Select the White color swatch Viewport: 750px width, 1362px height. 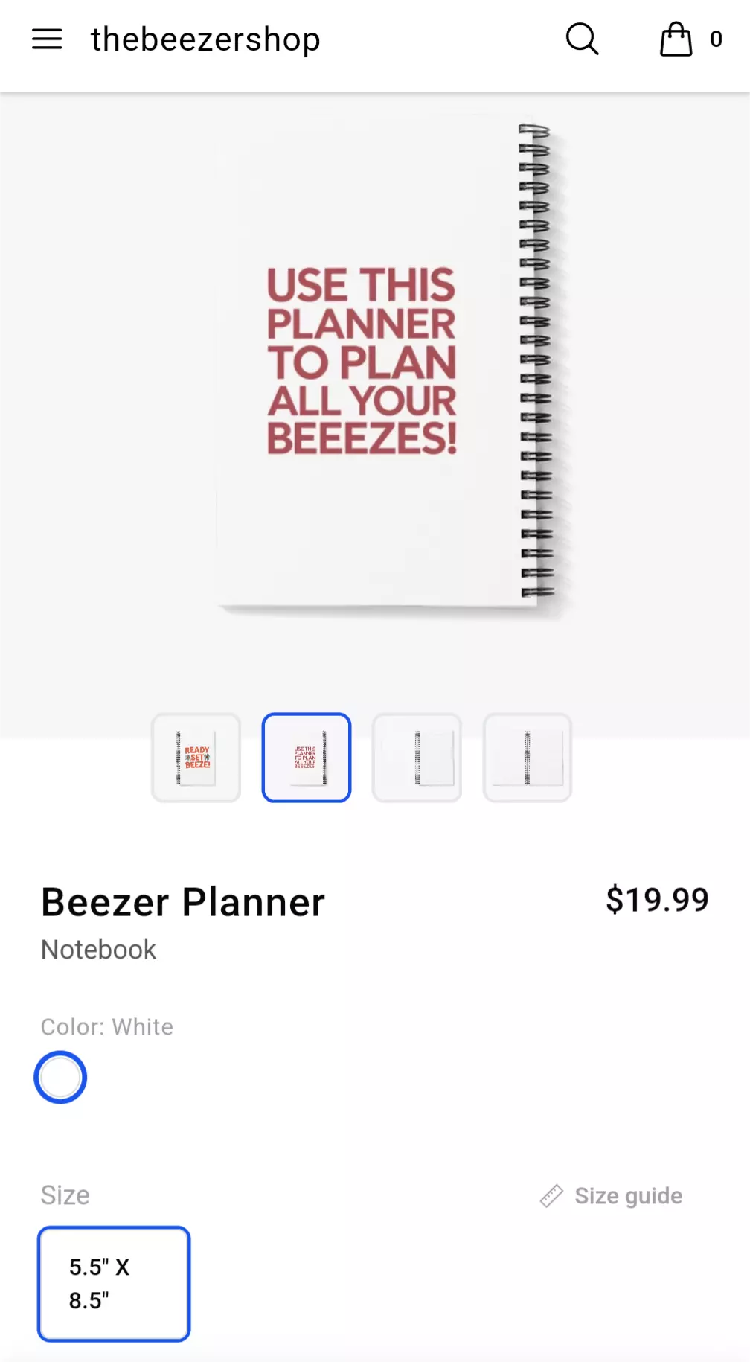[x=60, y=1077]
